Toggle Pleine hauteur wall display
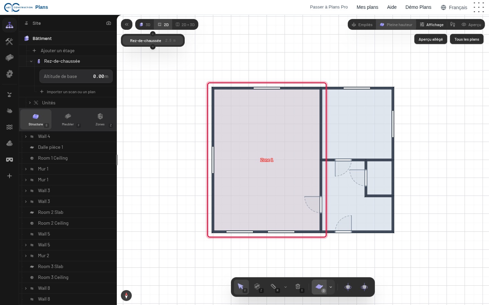 [396, 24]
